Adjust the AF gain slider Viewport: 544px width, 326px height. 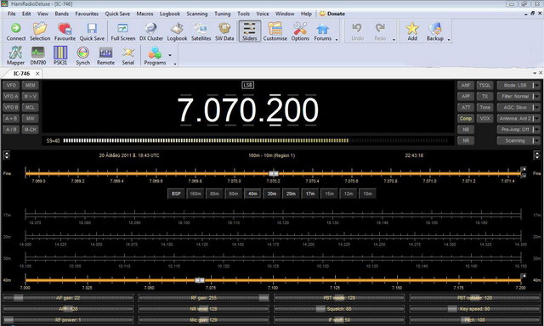pos(68,298)
